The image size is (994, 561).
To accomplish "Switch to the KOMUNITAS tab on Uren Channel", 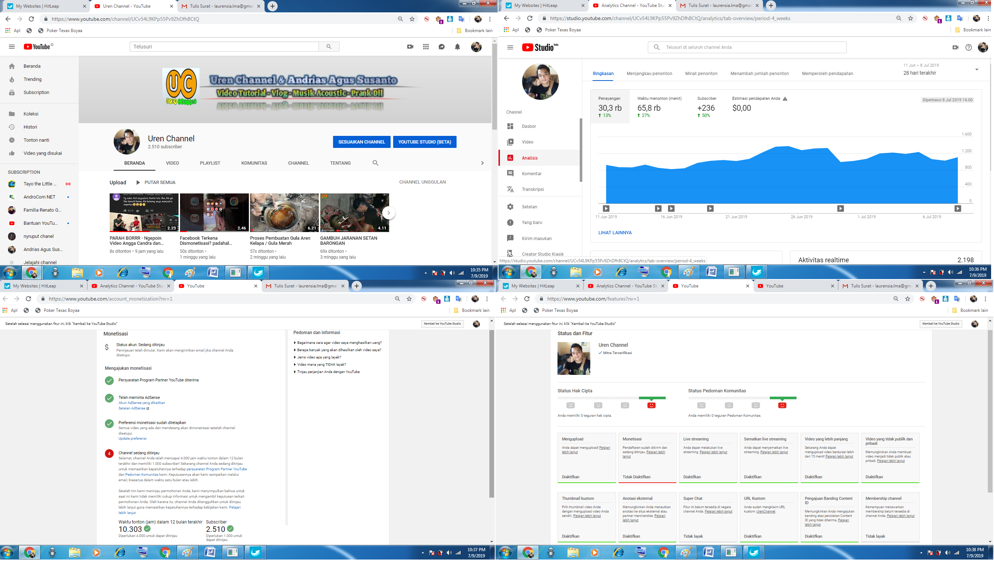I will point(254,163).
